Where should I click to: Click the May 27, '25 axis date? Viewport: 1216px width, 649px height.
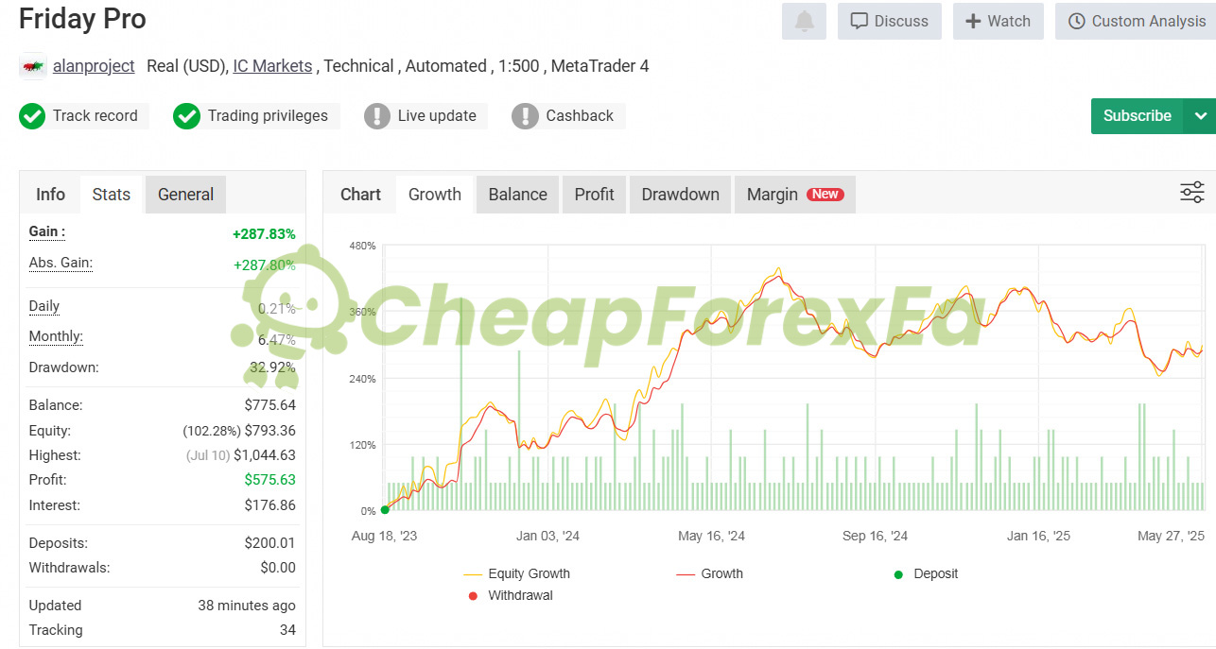[1172, 536]
